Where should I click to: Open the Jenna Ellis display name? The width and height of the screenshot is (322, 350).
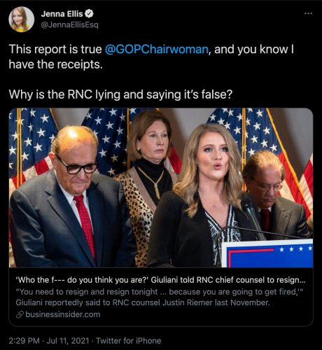coord(62,14)
